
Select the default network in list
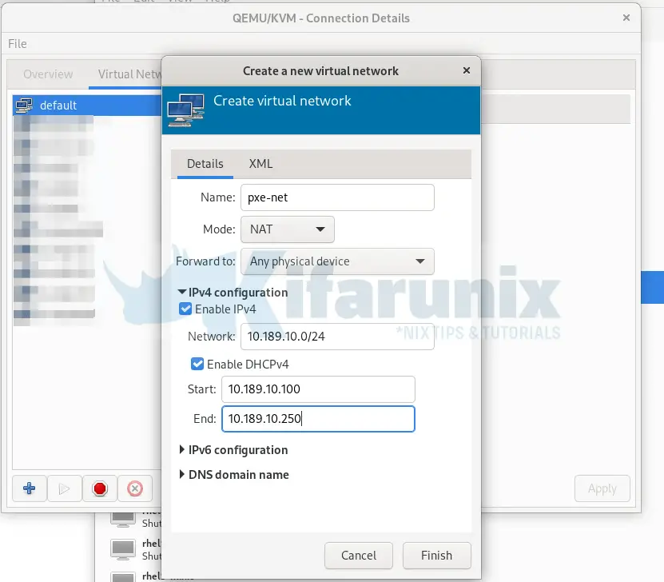[87, 105]
